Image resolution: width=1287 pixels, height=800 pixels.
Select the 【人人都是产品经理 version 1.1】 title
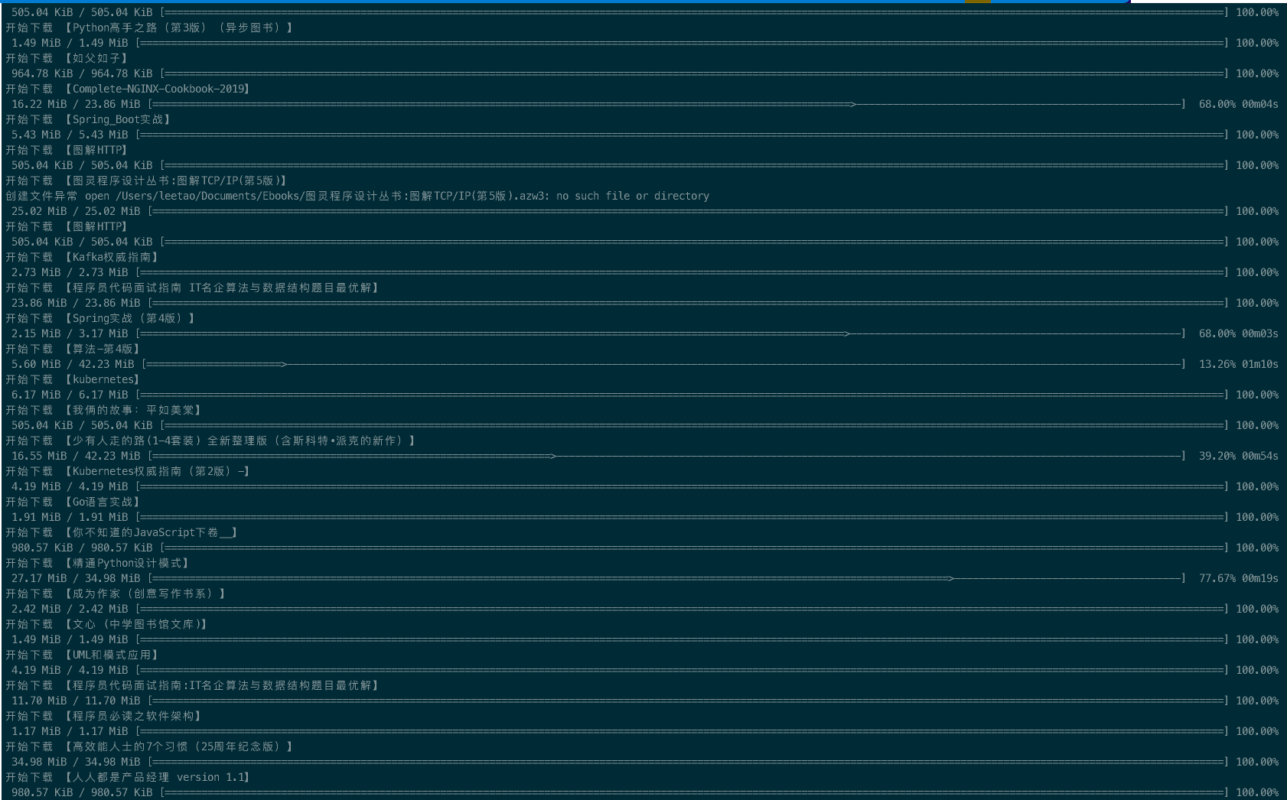157,777
